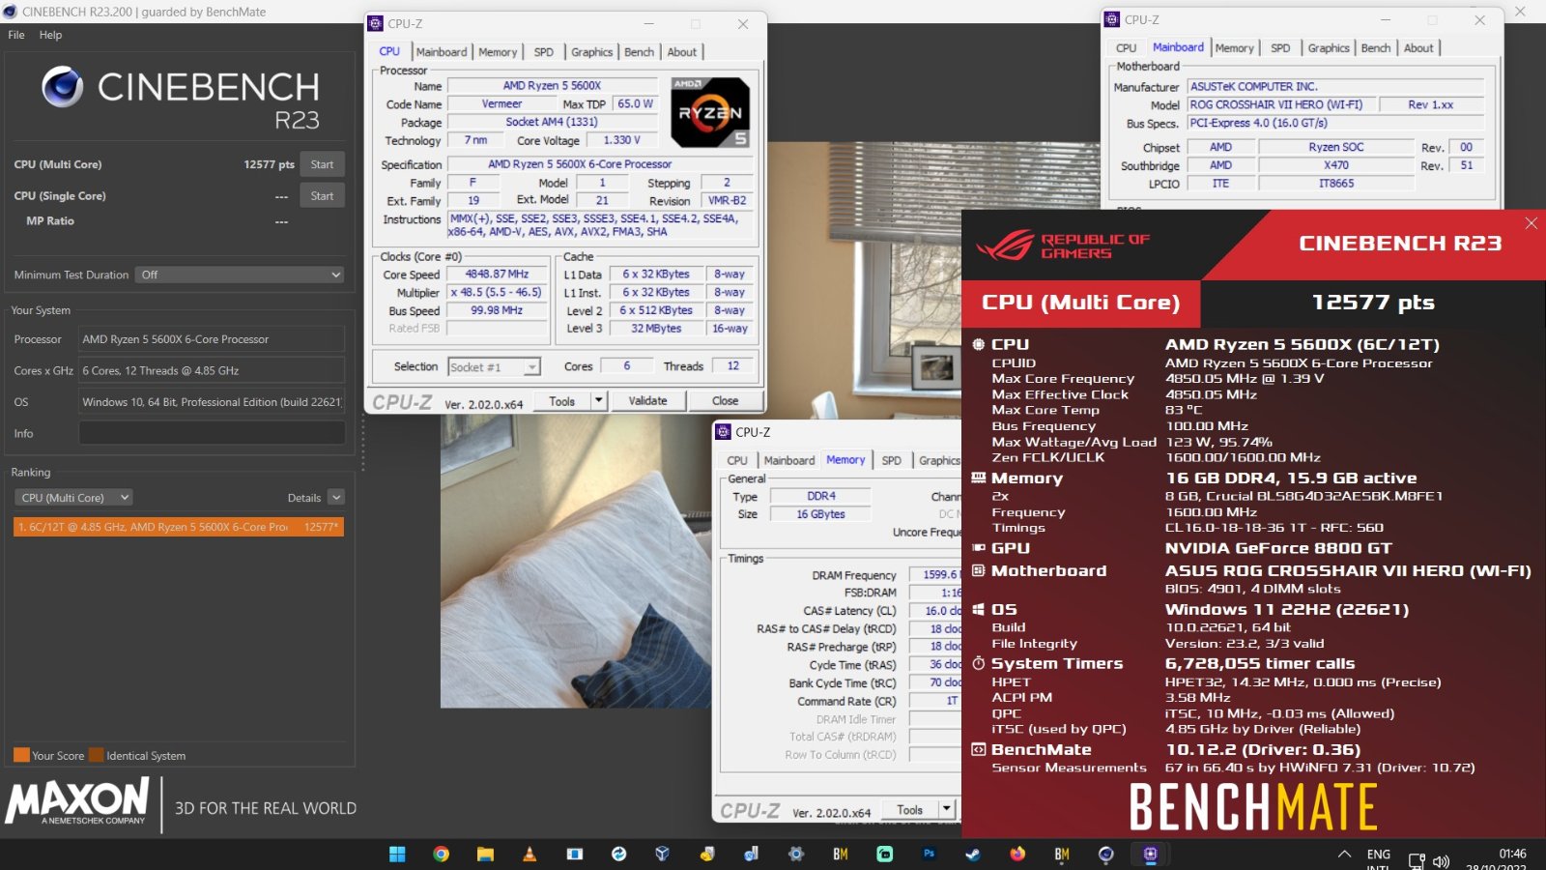Click the 'AMD Ryzen 5 5600X' Name field
1546x870 pixels.
pos(552,86)
